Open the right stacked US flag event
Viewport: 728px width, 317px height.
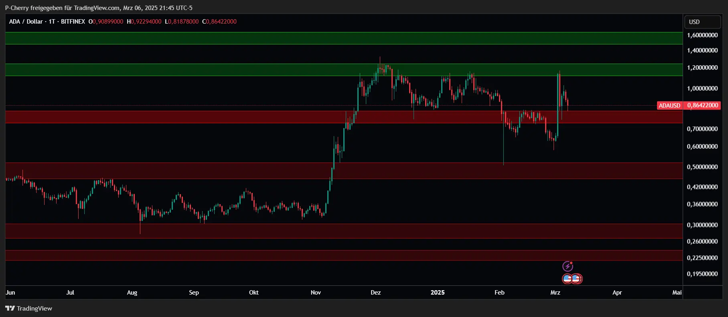(577, 279)
